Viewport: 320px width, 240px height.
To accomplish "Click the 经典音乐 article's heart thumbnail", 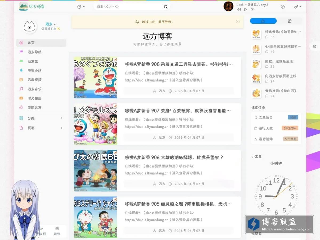I will [x=256, y=34].
